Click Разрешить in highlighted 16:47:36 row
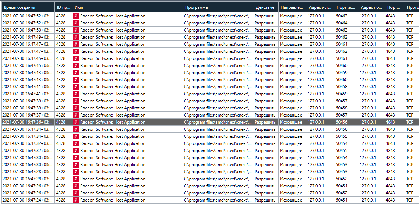 (266, 122)
